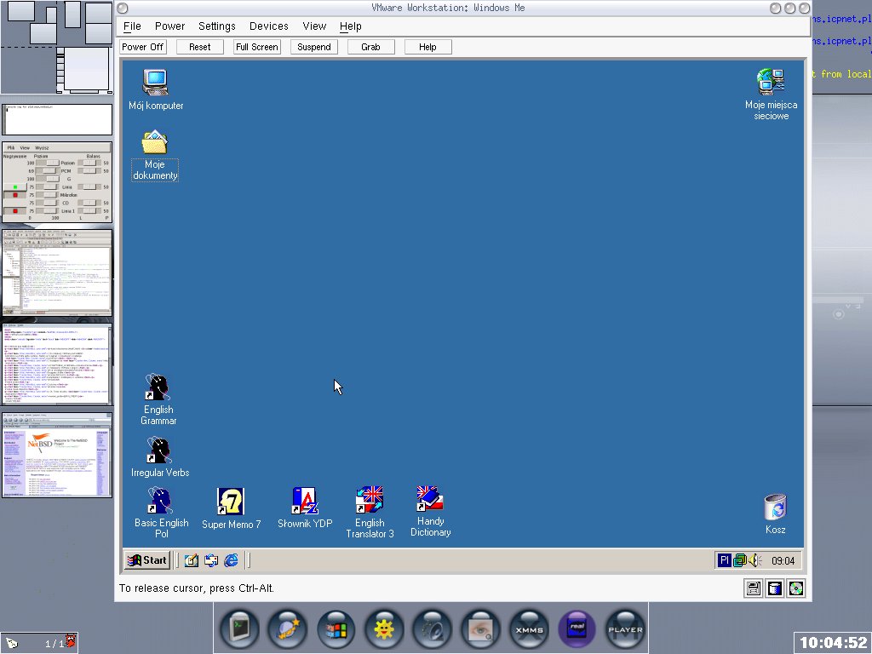Select the Super Memo 7 shortcut

231,509
